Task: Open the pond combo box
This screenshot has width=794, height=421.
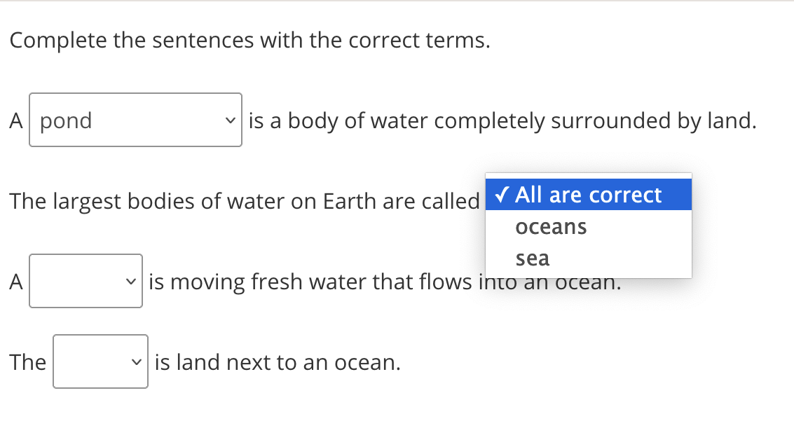Action: tap(135, 120)
